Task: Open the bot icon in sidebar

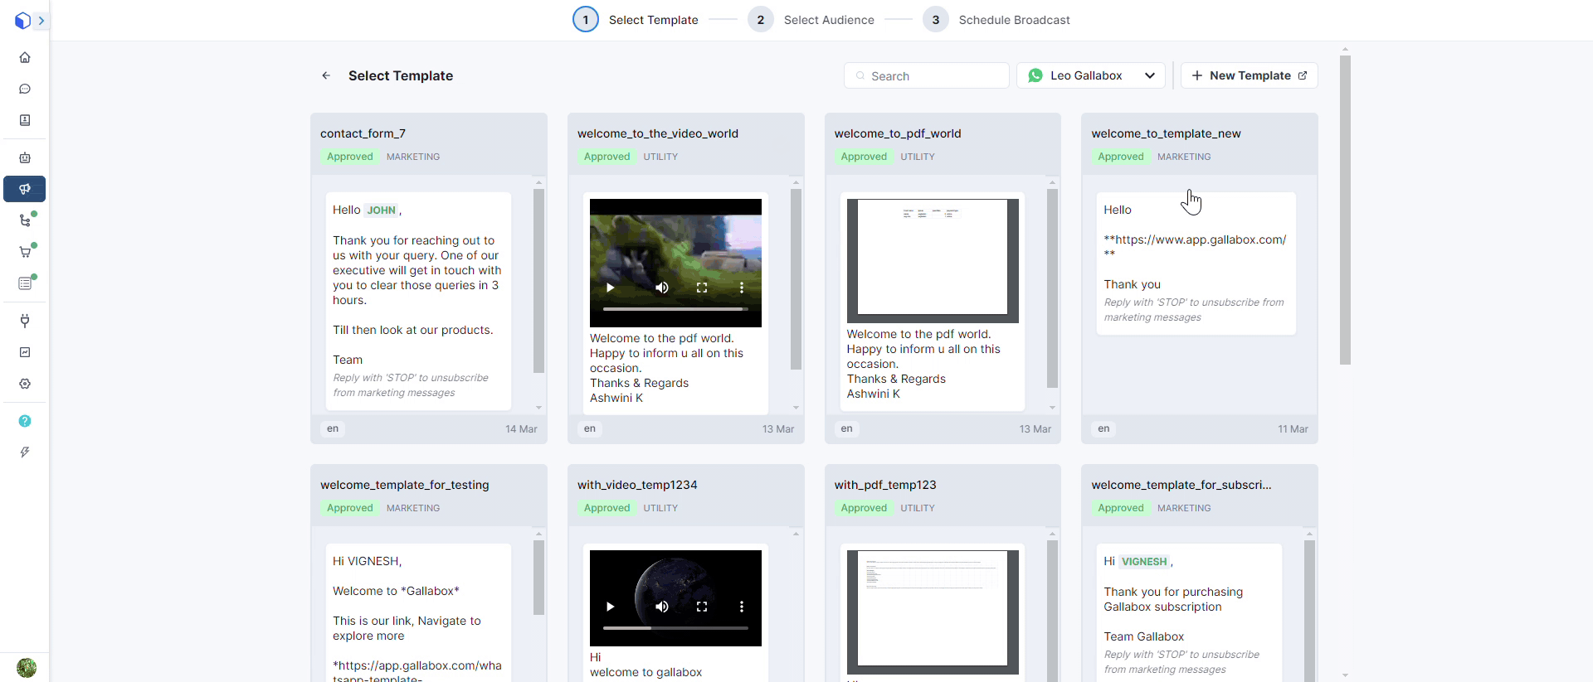Action: 25,157
